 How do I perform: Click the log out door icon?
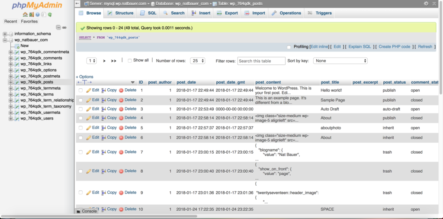(x=31, y=14)
